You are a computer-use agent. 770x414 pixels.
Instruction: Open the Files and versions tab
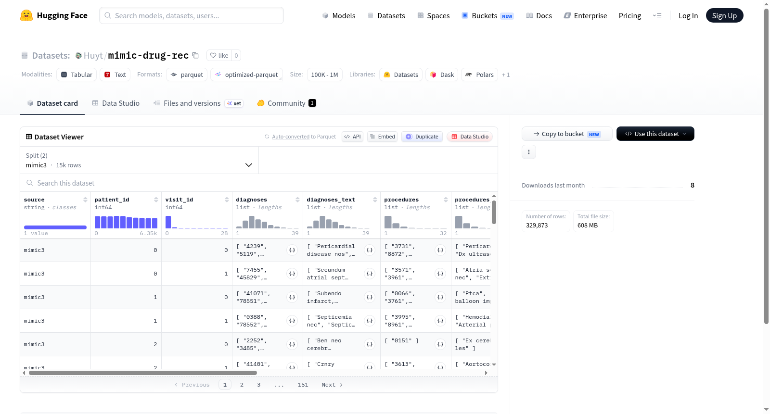pos(198,103)
